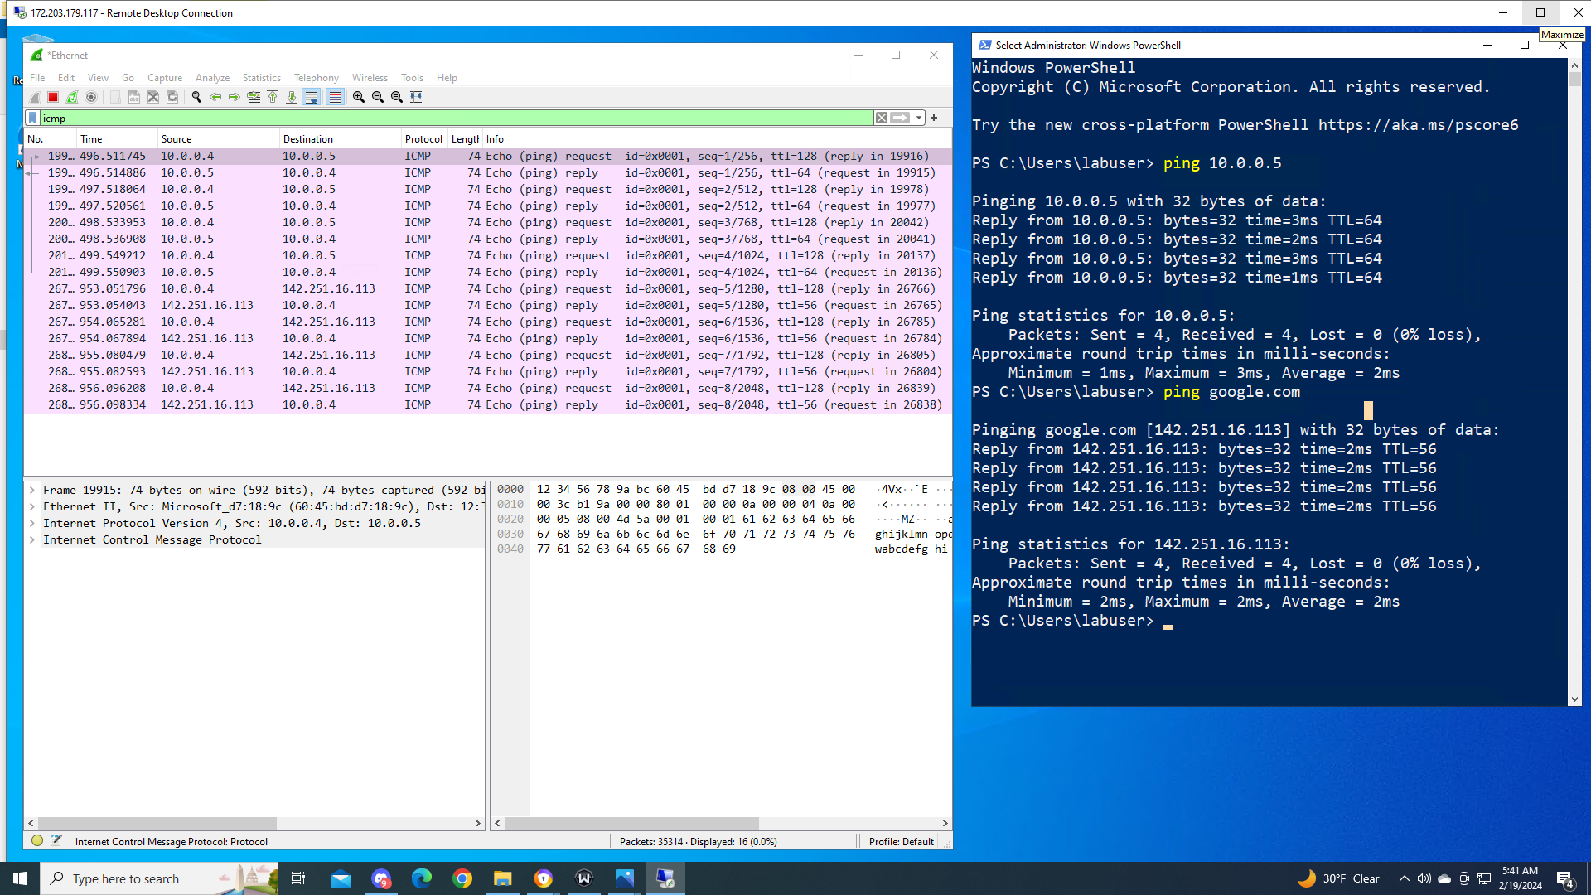Toggle packet colorization rules
Viewport: 1591px width, 895px height.
(335, 97)
